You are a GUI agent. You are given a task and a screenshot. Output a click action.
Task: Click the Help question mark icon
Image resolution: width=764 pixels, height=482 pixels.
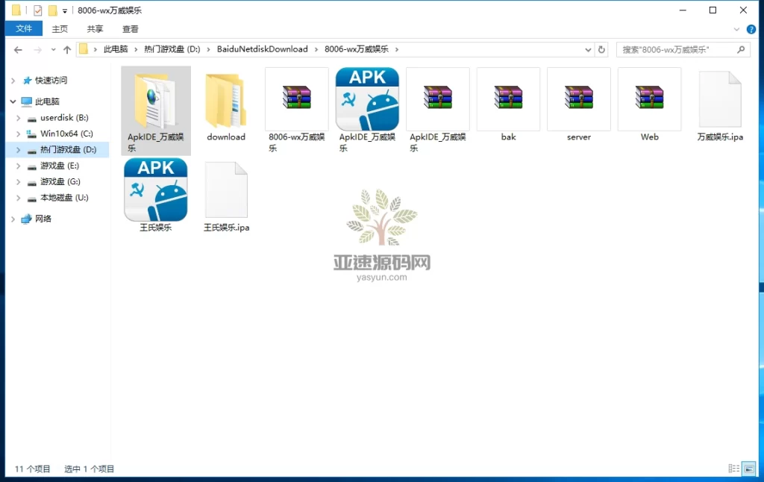(751, 29)
